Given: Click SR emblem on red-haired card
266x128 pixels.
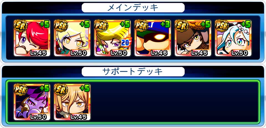Looking at the screenshot, I should pyautogui.click(x=21, y=25).
